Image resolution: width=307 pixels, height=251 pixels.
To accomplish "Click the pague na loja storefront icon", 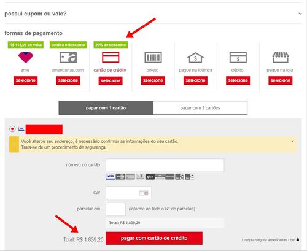I will [281, 57].
